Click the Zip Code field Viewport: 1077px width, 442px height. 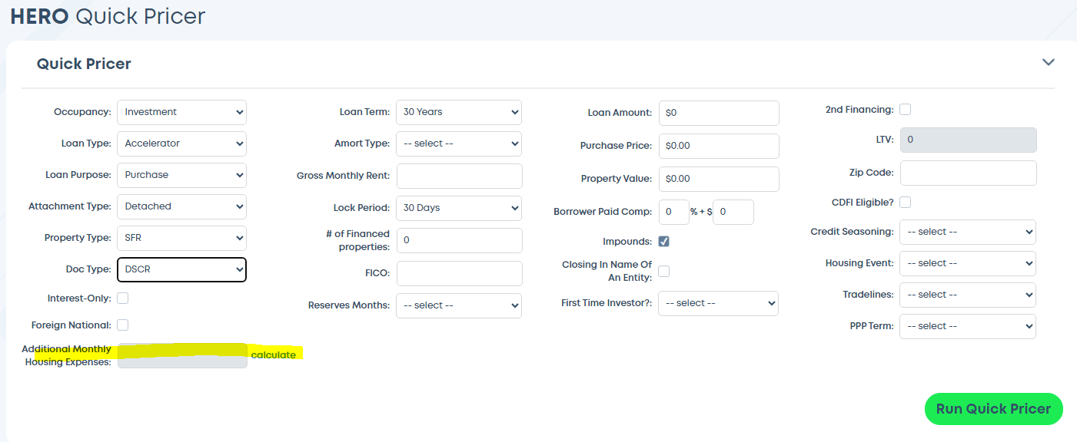pyautogui.click(x=969, y=173)
